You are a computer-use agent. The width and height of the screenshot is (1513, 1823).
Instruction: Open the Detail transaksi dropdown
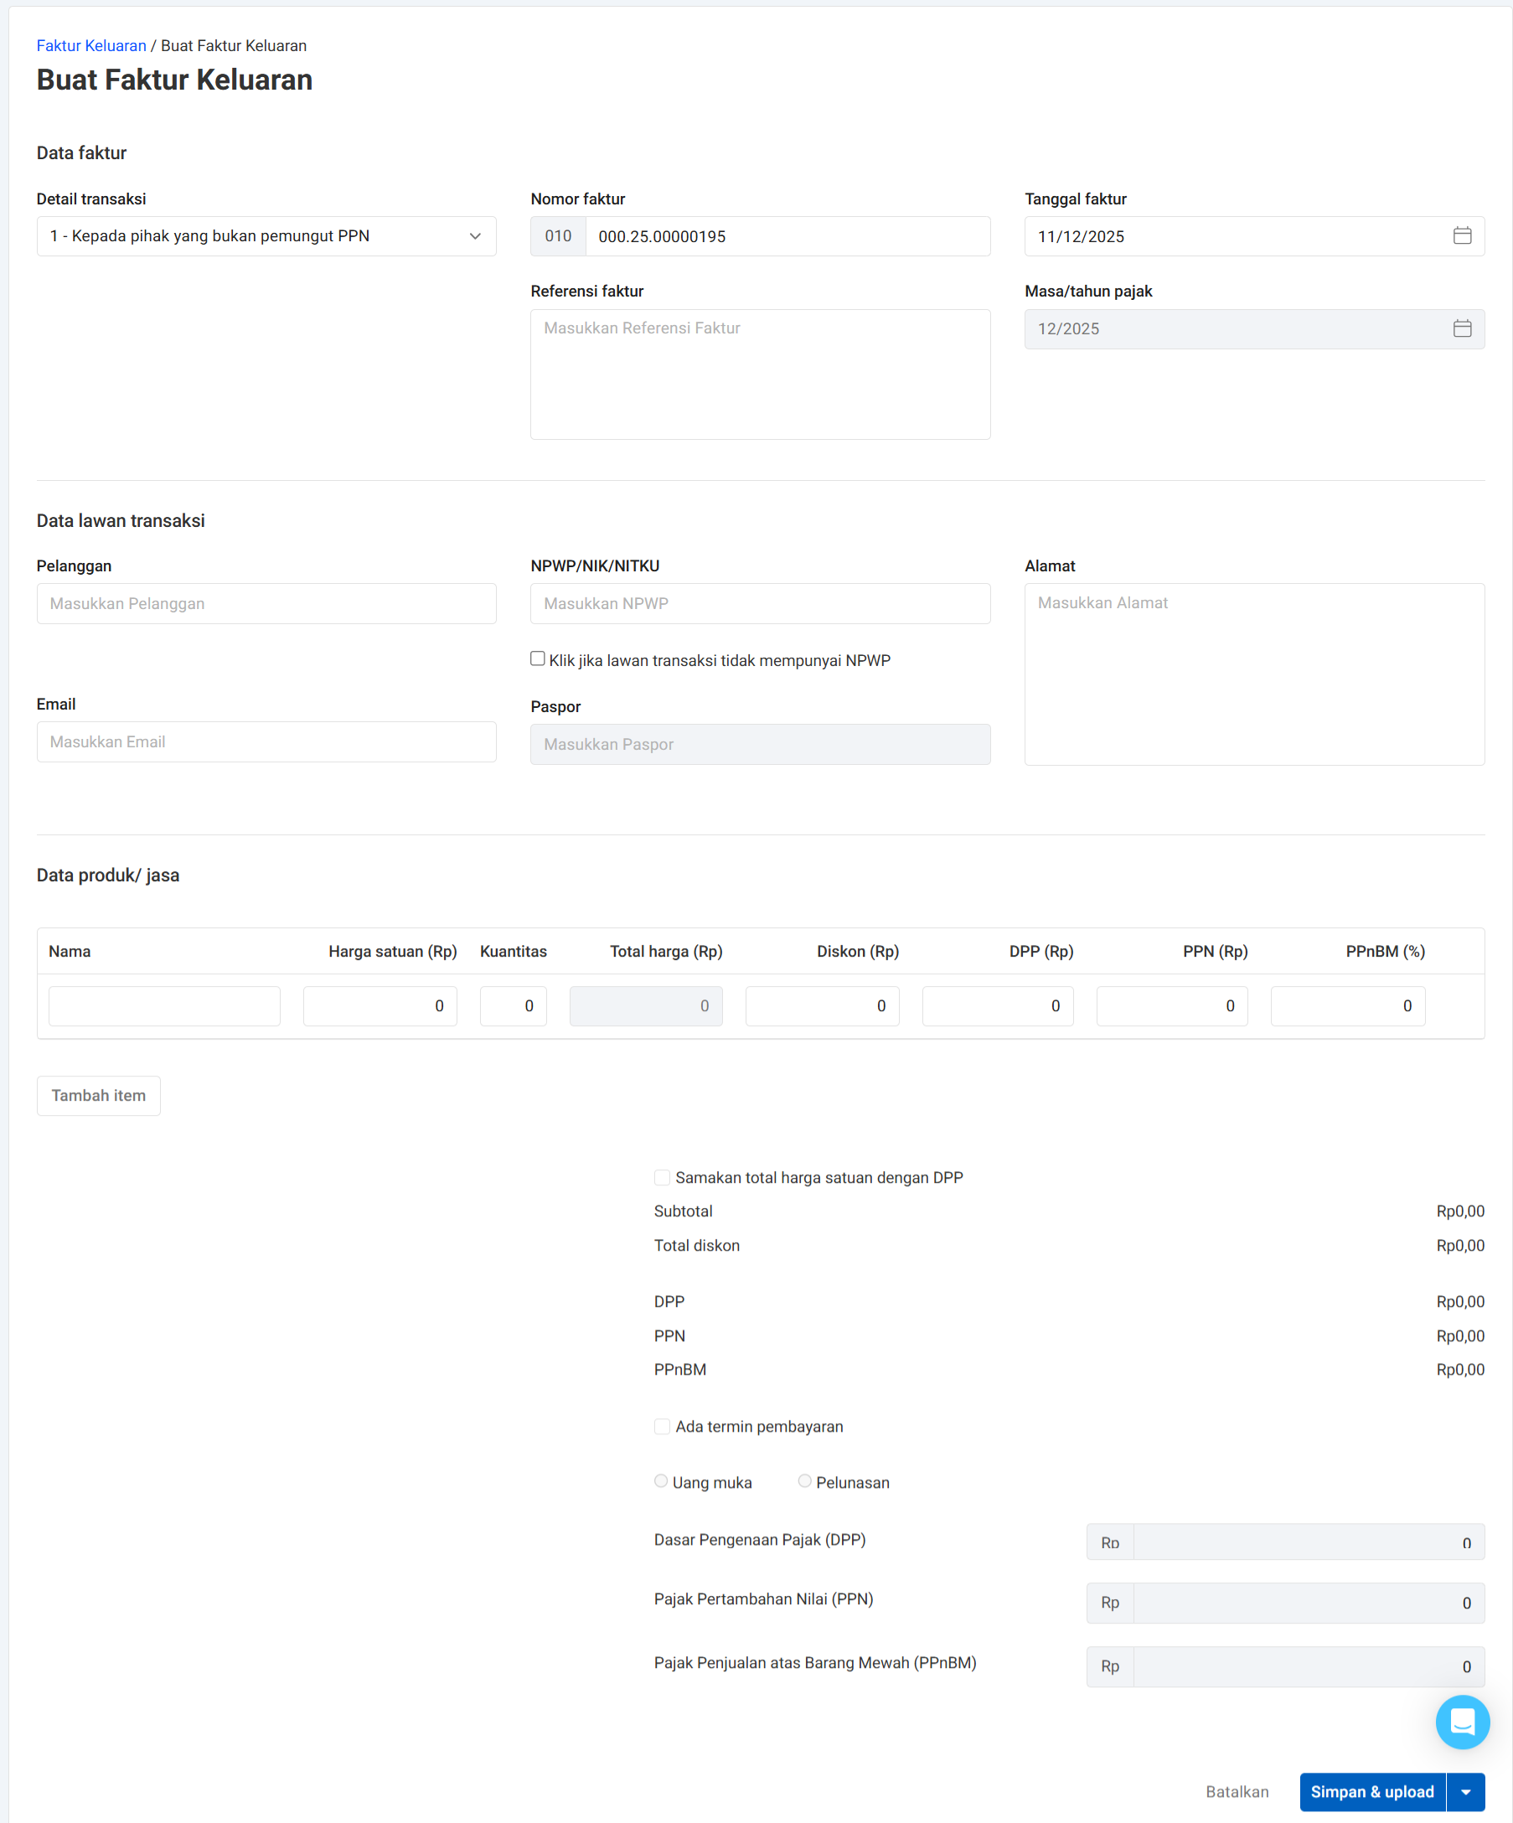pos(266,236)
